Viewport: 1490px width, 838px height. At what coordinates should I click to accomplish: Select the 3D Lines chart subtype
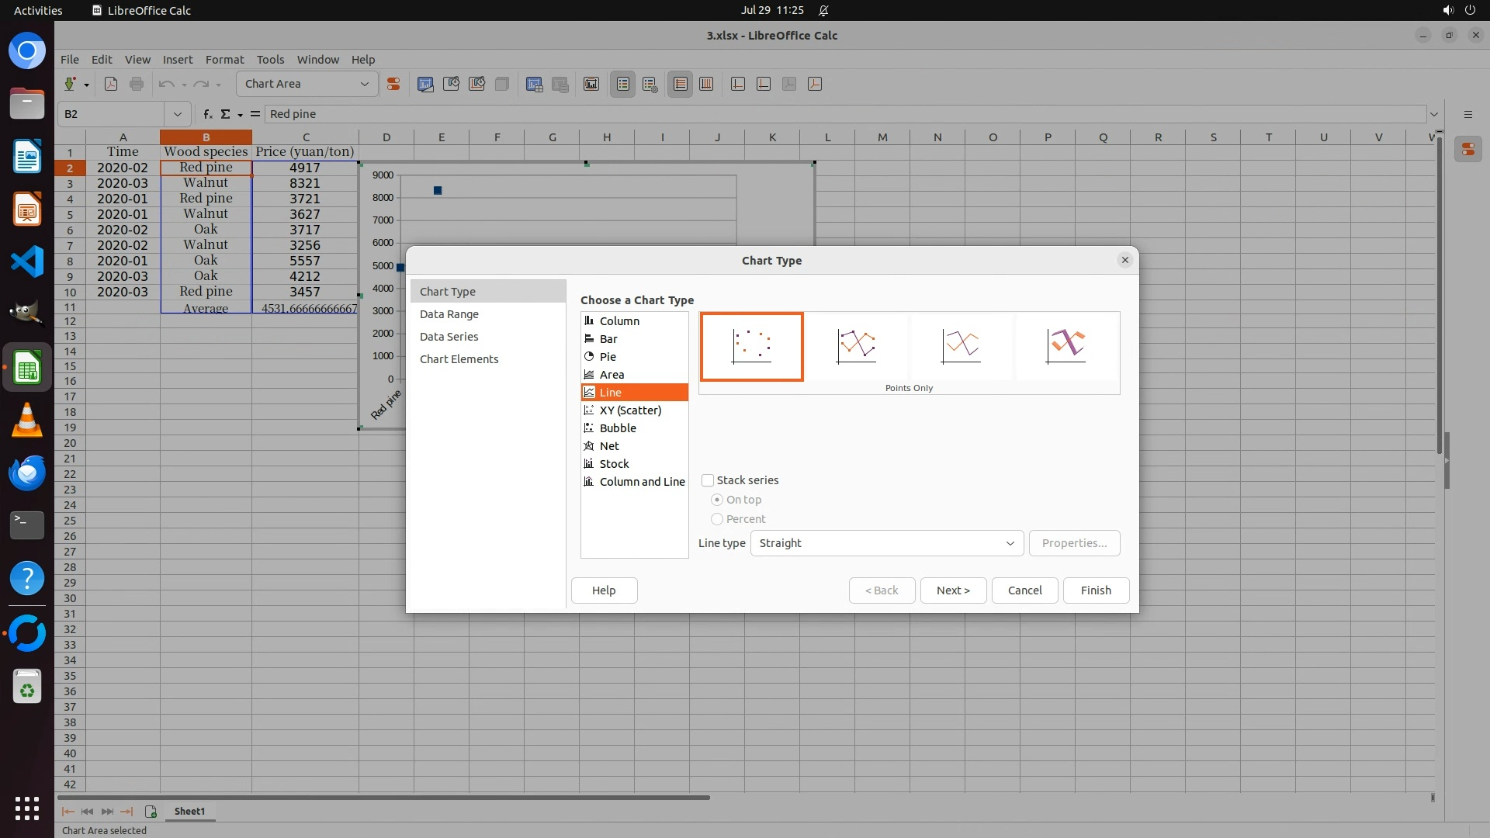tap(1066, 347)
